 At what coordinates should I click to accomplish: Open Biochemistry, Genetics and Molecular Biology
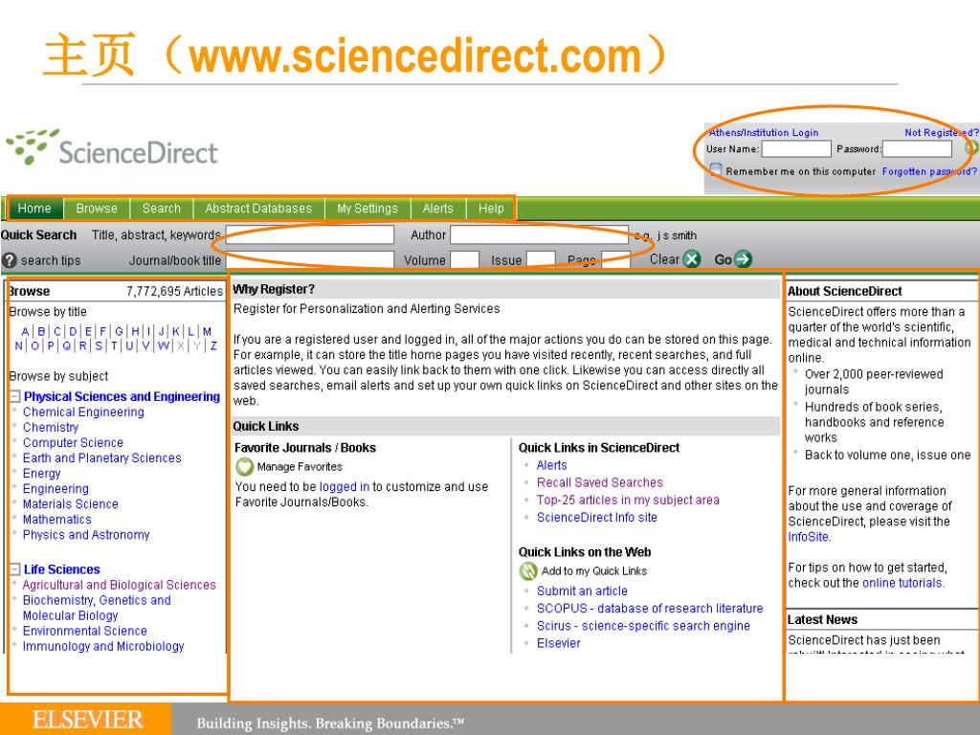(x=97, y=608)
